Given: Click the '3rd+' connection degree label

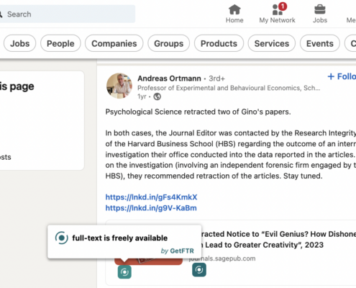Looking at the screenshot, I should (216, 78).
